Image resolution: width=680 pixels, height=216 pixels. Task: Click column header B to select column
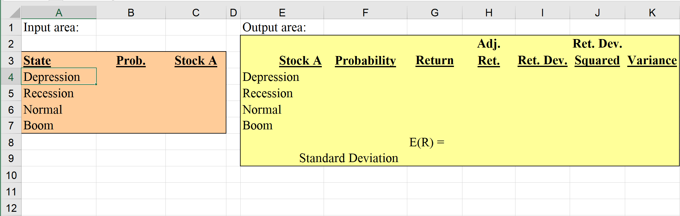pos(131,12)
